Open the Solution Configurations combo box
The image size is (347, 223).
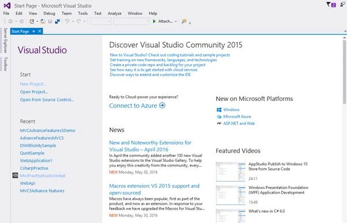tap(101, 21)
